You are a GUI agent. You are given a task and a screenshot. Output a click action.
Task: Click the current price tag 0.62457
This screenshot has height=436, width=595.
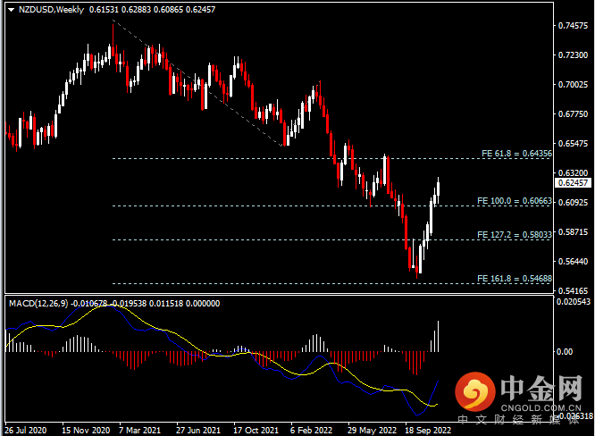[x=571, y=182]
